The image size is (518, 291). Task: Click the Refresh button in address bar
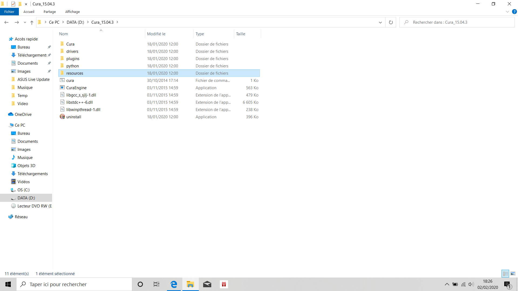[x=391, y=22]
